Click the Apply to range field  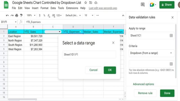[x=151, y=36]
